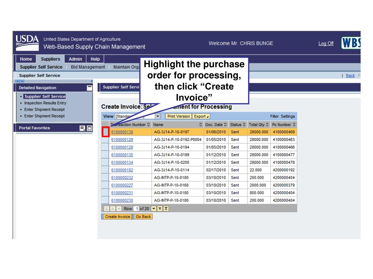Go down one page in table pager
The height and width of the screenshot is (279, 373).
click(160, 209)
